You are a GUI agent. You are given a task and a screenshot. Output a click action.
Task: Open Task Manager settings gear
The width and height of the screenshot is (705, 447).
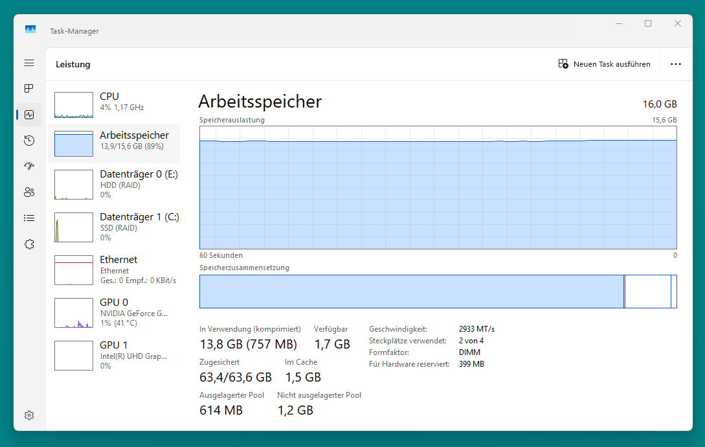(29, 415)
